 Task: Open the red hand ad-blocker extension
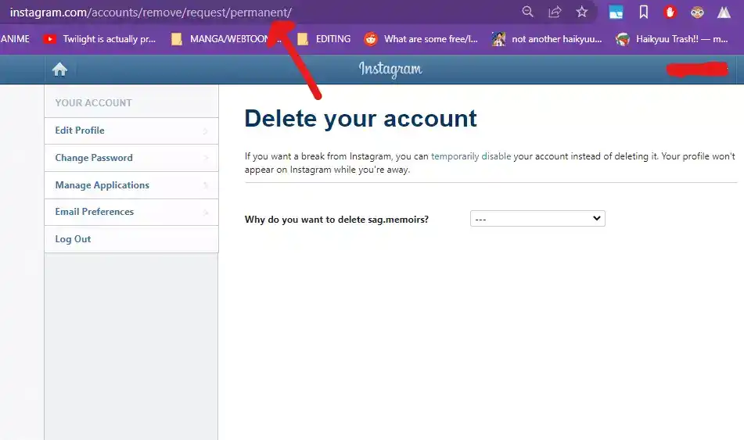[670, 13]
